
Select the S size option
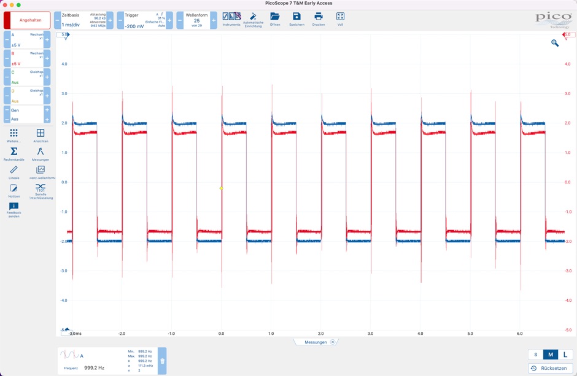coord(536,355)
